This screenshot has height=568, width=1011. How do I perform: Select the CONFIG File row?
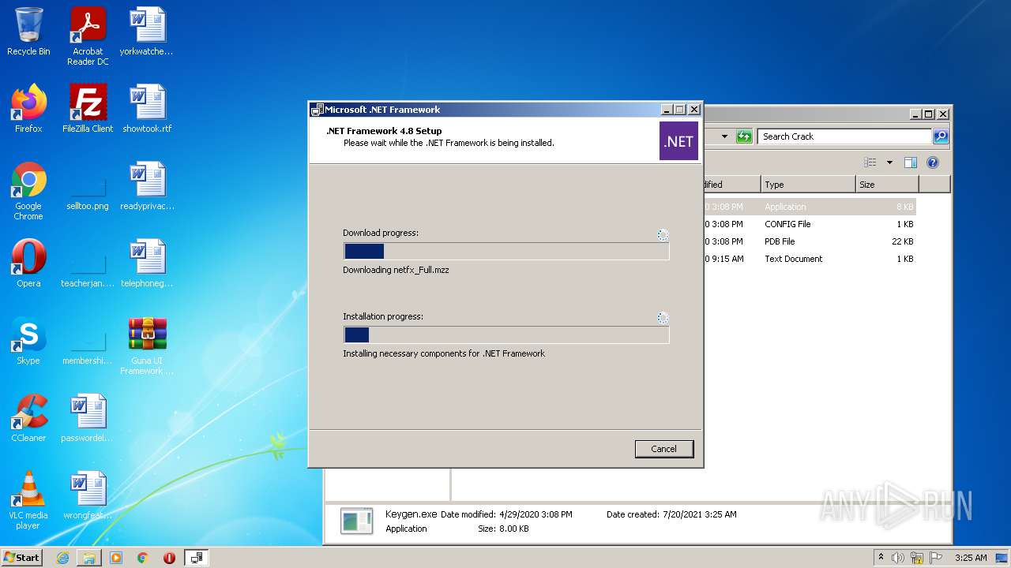coord(810,224)
